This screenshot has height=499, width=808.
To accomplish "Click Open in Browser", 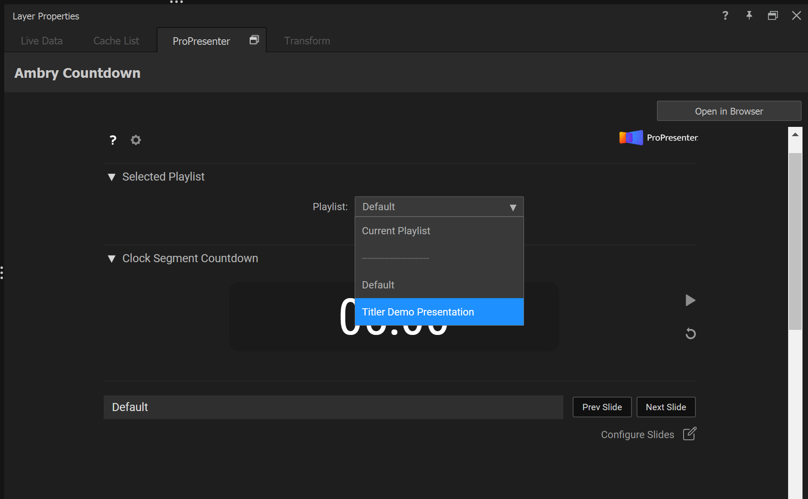I will 728,111.
